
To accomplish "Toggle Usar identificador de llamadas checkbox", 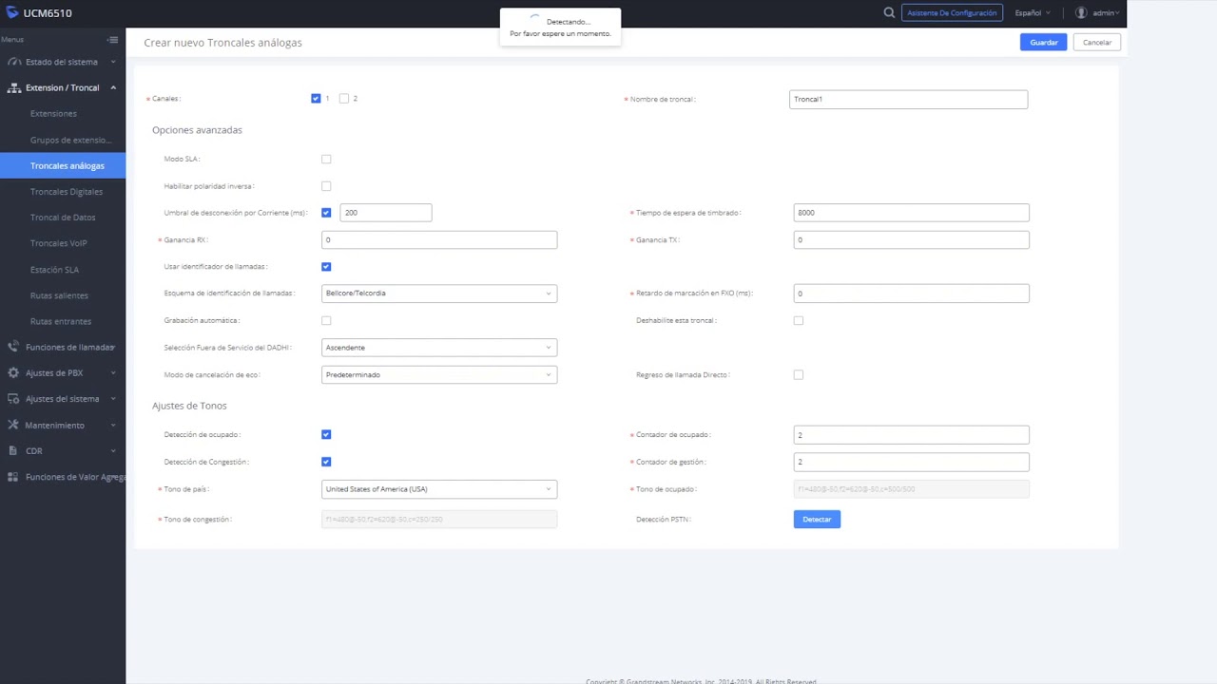I will [326, 267].
